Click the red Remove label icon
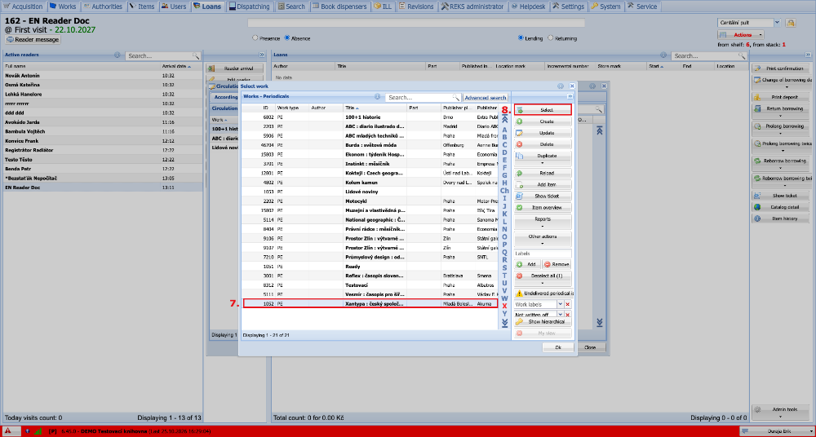 pyautogui.click(x=547, y=264)
